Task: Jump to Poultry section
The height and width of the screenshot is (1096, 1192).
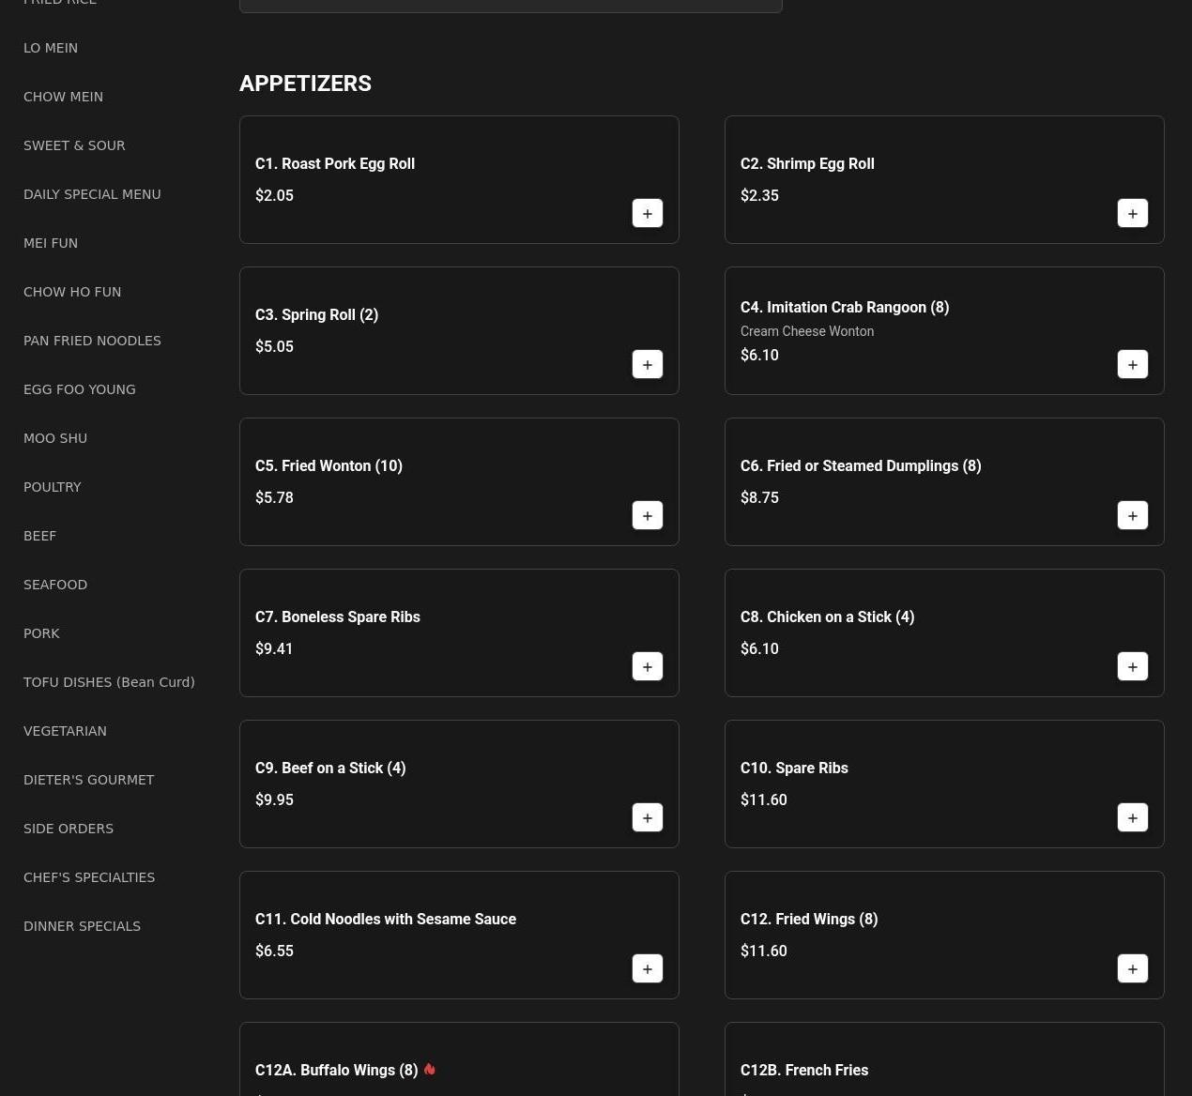Action: pyautogui.click(x=53, y=487)
